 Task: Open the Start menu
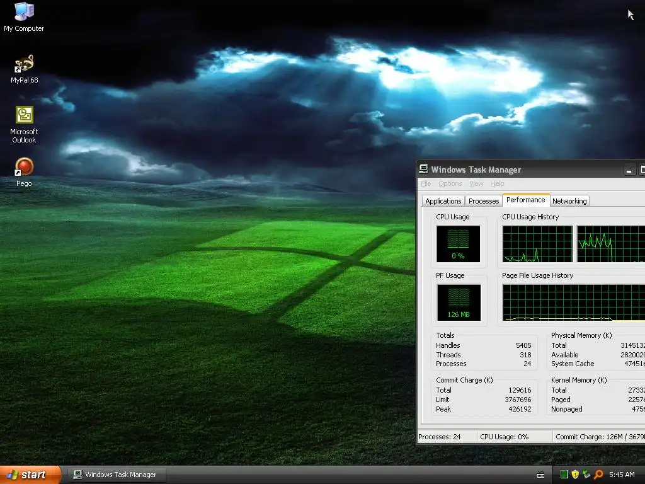[30, 475]
